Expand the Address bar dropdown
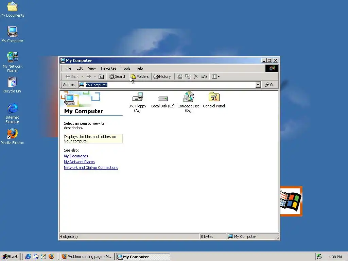The image size is (348, 261). [x=258, y=85]
